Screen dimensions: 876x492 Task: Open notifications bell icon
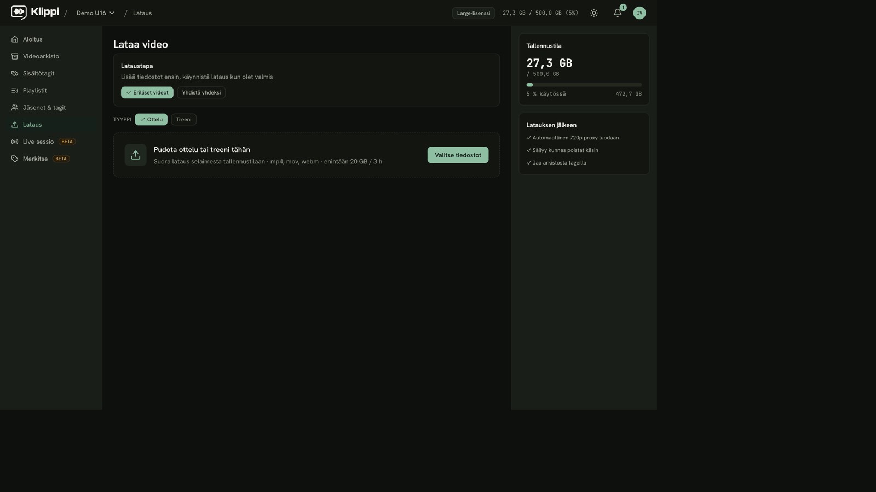[x=618, y=13]
